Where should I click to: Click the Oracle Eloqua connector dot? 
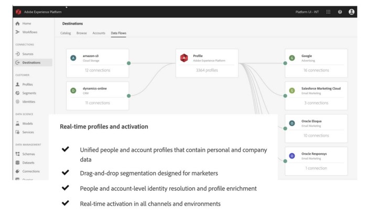pyautogui.click(x=285, y=129)
